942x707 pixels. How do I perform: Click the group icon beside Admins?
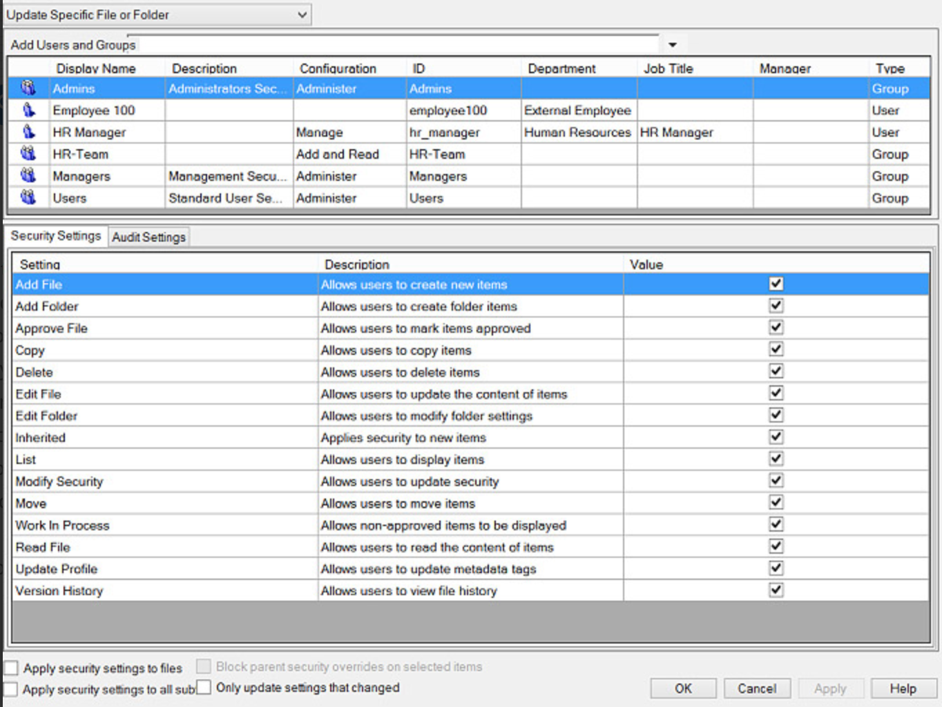coord(28,88)
